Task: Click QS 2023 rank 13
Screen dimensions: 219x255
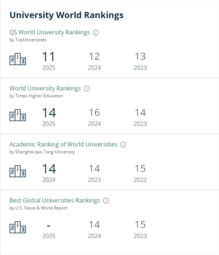Action: tap(140, 56)
